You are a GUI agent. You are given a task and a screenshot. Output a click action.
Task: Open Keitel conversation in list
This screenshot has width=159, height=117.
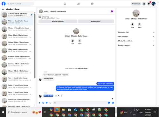(17, 86)
